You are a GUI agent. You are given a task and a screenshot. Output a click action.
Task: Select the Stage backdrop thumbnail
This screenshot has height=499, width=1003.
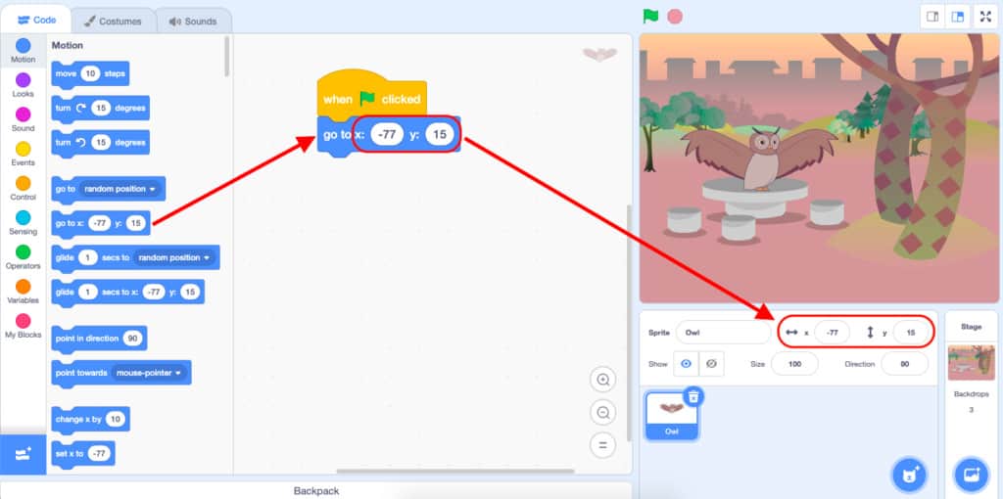(x=971, y=363)
